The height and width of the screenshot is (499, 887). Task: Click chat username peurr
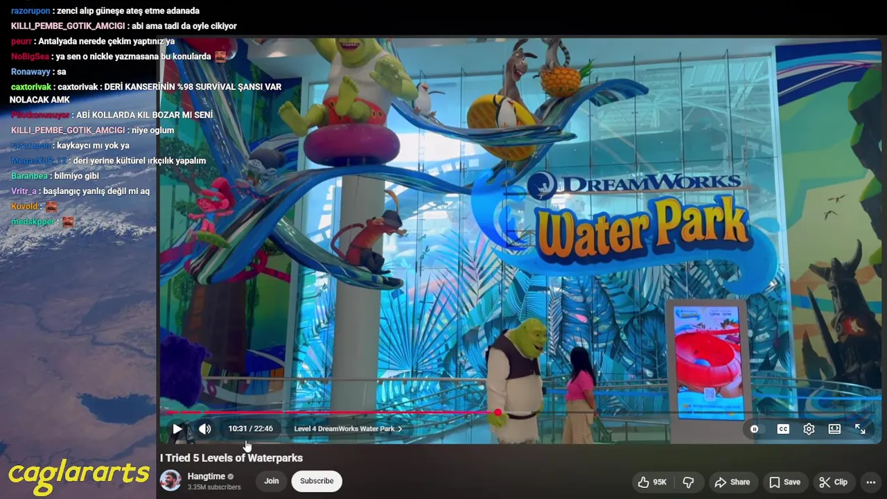21,42
